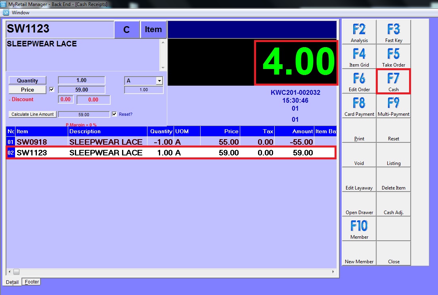Click the F2 Analysis button

[x=359, y=32]
